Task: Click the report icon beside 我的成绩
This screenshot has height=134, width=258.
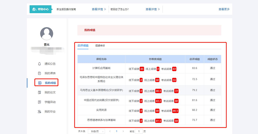Action: coord(40,83)
